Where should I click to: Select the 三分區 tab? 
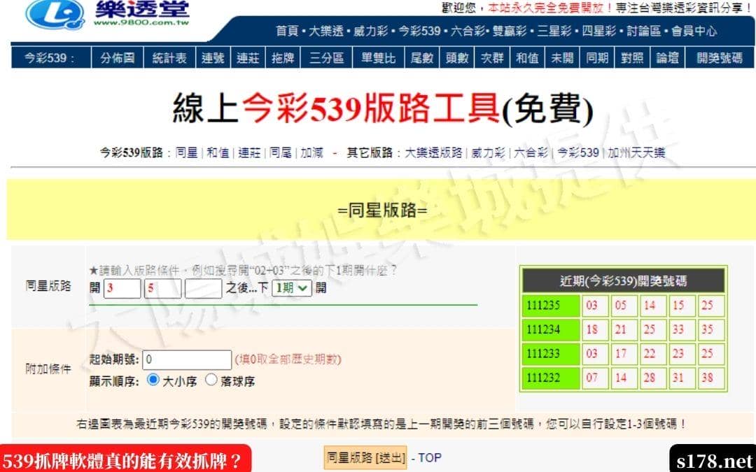click(326, 58)
